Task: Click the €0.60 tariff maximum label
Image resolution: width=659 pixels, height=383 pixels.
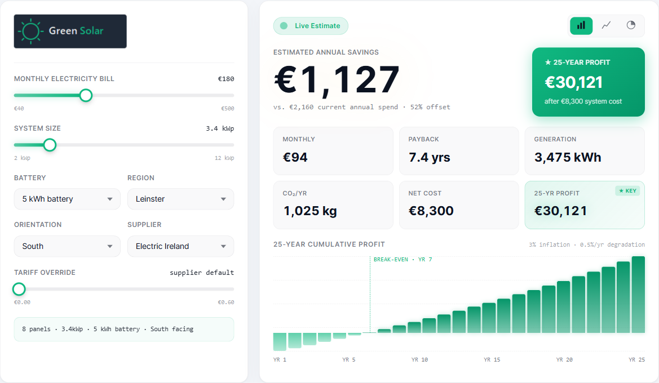Action: (225, 302)
